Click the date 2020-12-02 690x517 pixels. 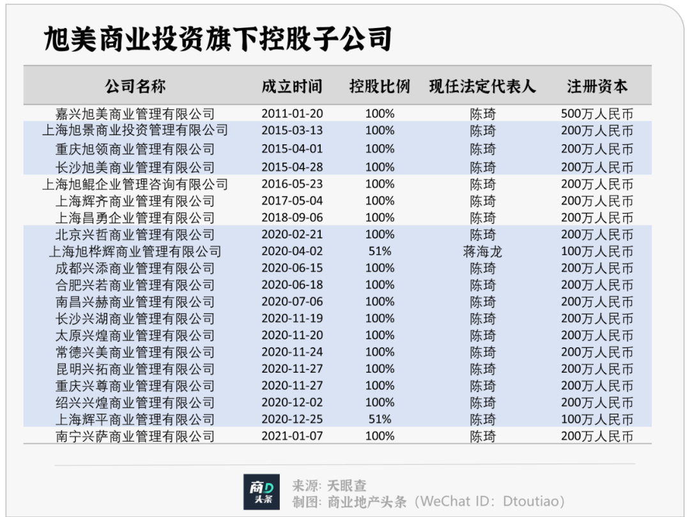pyautogui.click(x=292, y=402)
